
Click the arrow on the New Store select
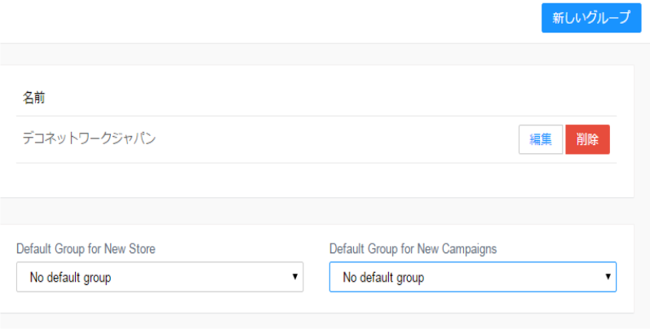click(294, 276)
